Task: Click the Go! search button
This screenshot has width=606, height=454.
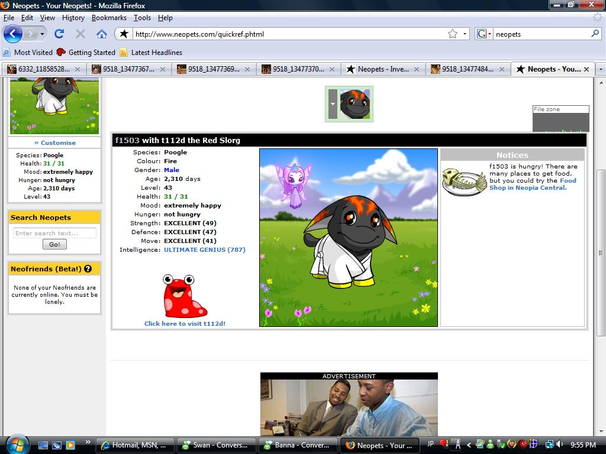Action: 54,244
